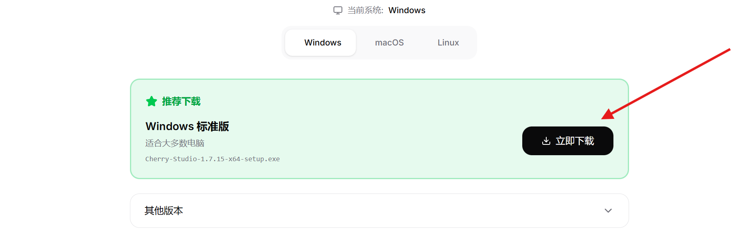Screen dimensions: 739x231
Task: Open the Linux tab
Action: pyautogui.click(x=448, y=43)
